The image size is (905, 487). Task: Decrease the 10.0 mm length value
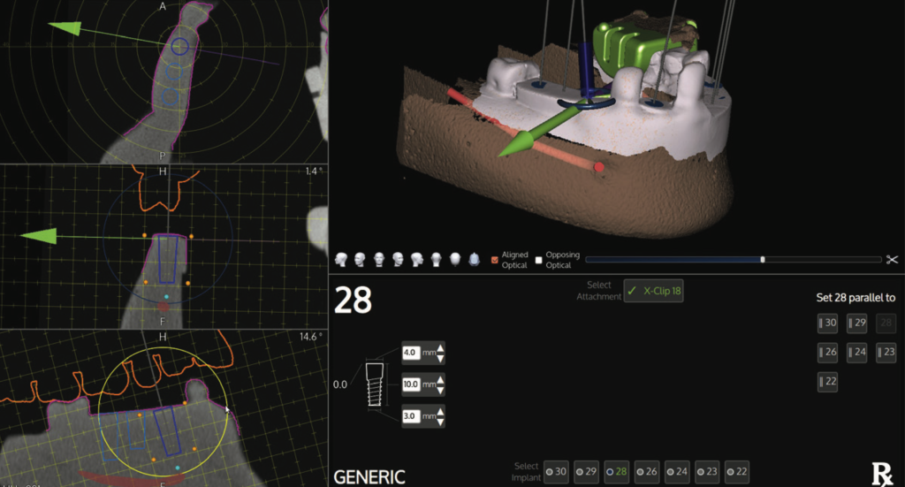tap(441, 390)
